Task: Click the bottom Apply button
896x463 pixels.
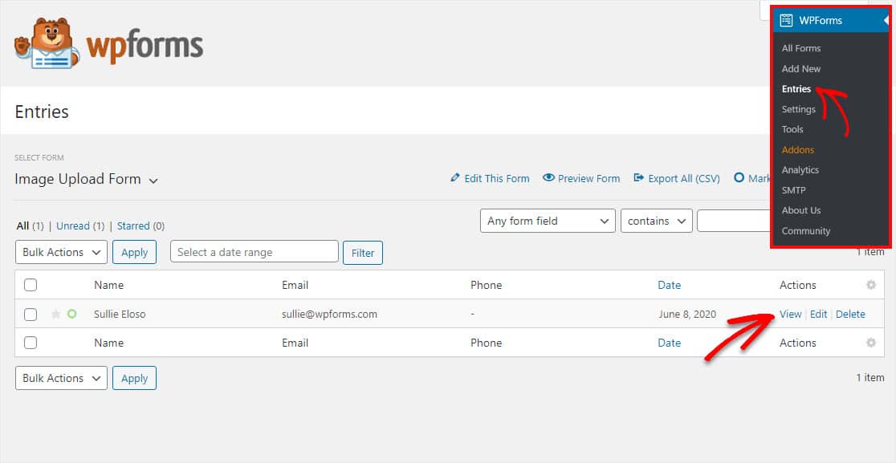Action: coord(134,378)
